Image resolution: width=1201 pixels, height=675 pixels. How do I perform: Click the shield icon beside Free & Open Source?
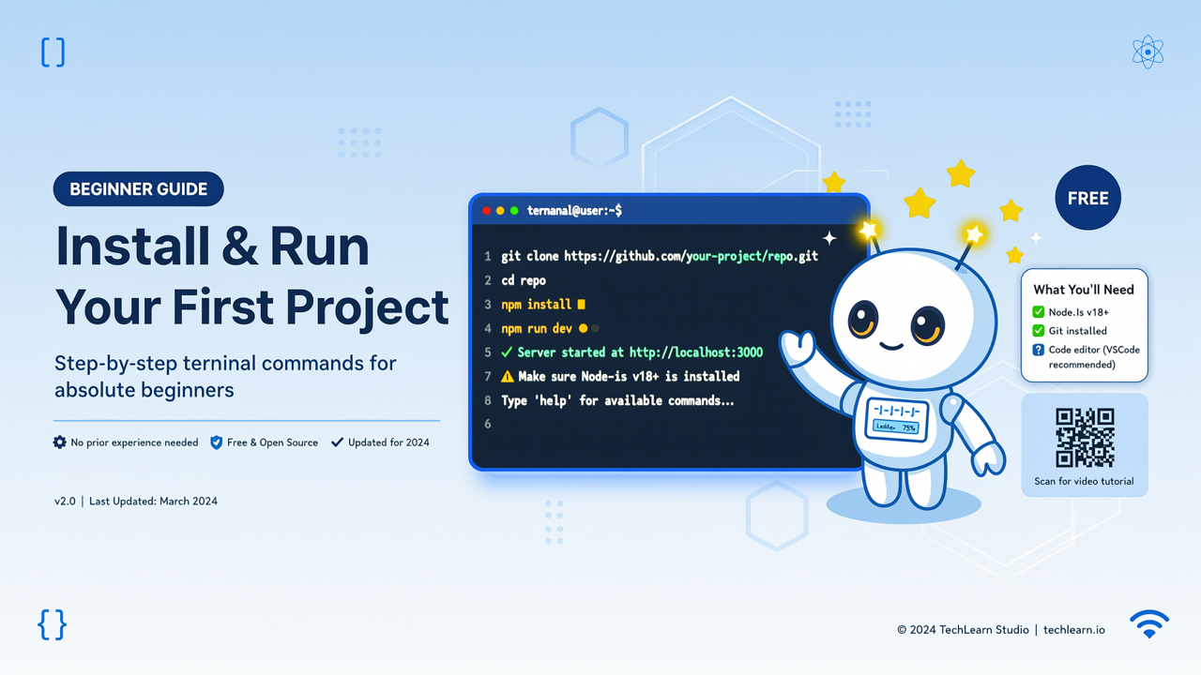pyautogui.click(x=217, y=442)
